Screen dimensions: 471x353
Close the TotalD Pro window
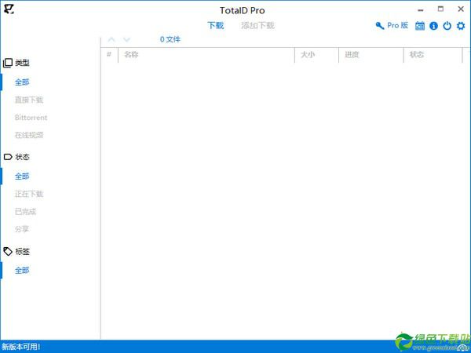pyautogui.click(x=461, y=9)
